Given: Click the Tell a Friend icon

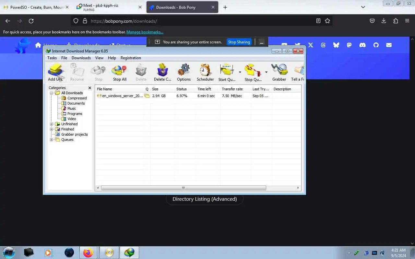Looking at the screenshot, I should pos(298,72).
